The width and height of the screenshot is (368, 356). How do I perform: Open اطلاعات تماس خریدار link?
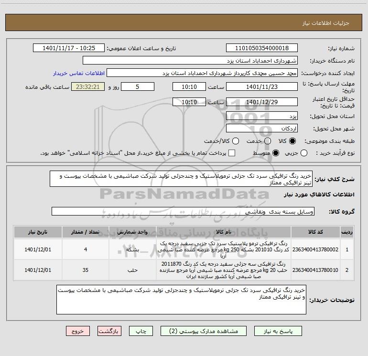tap(79, 73)
